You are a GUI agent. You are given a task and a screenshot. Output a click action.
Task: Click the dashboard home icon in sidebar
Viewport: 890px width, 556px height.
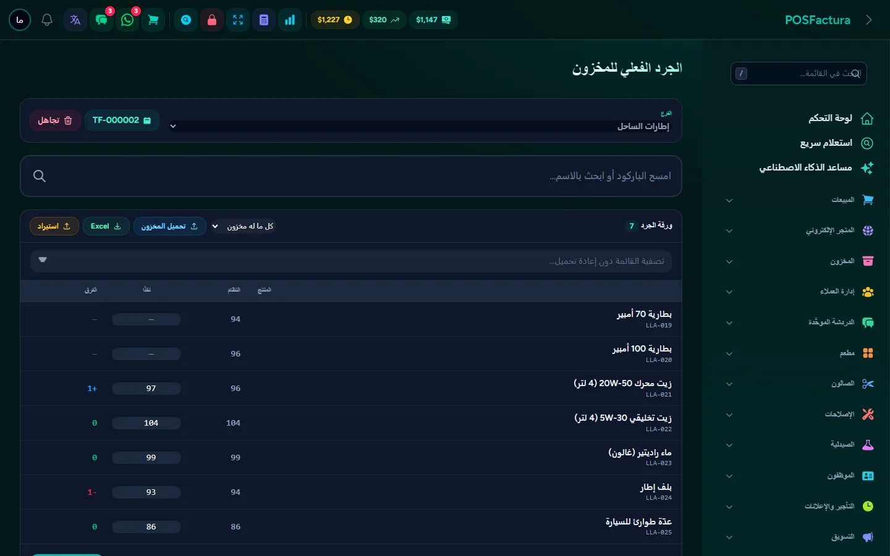tap(867, 118)
